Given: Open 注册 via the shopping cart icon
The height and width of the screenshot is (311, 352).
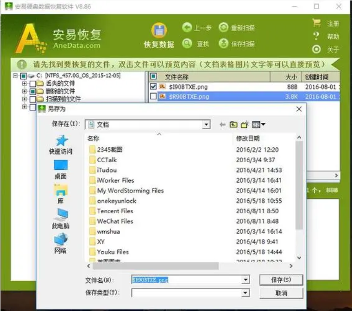Looking at the screenshot, I should (x=316, y=23).
